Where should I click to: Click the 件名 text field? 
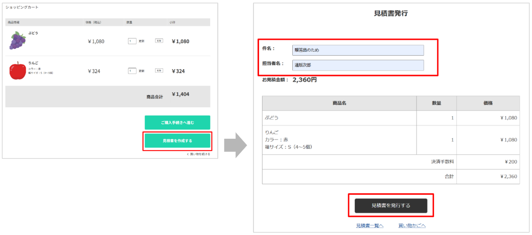click(x=358, y=50)
